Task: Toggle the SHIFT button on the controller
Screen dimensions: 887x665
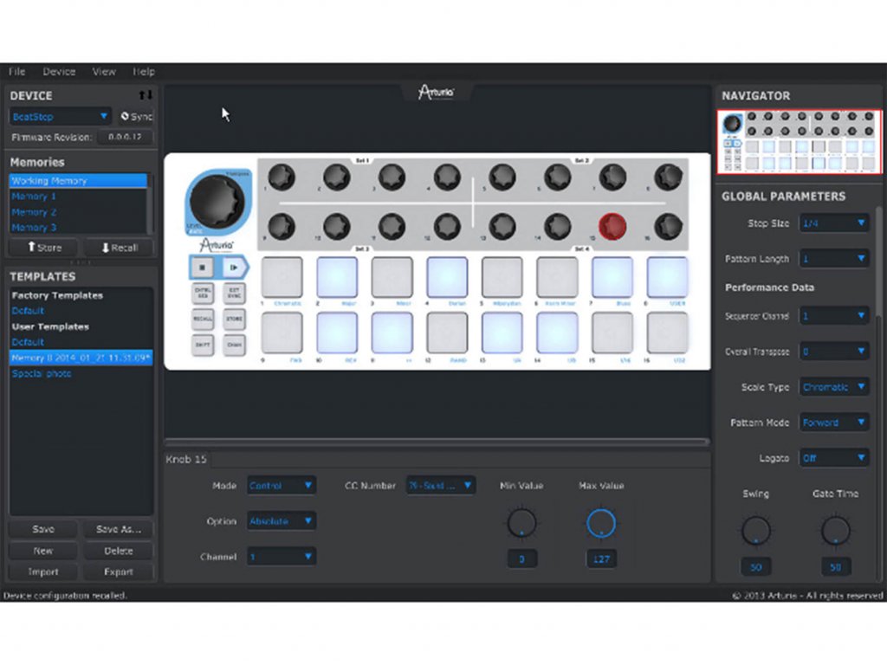Action: pyautogui.click(x=204, y=345)
